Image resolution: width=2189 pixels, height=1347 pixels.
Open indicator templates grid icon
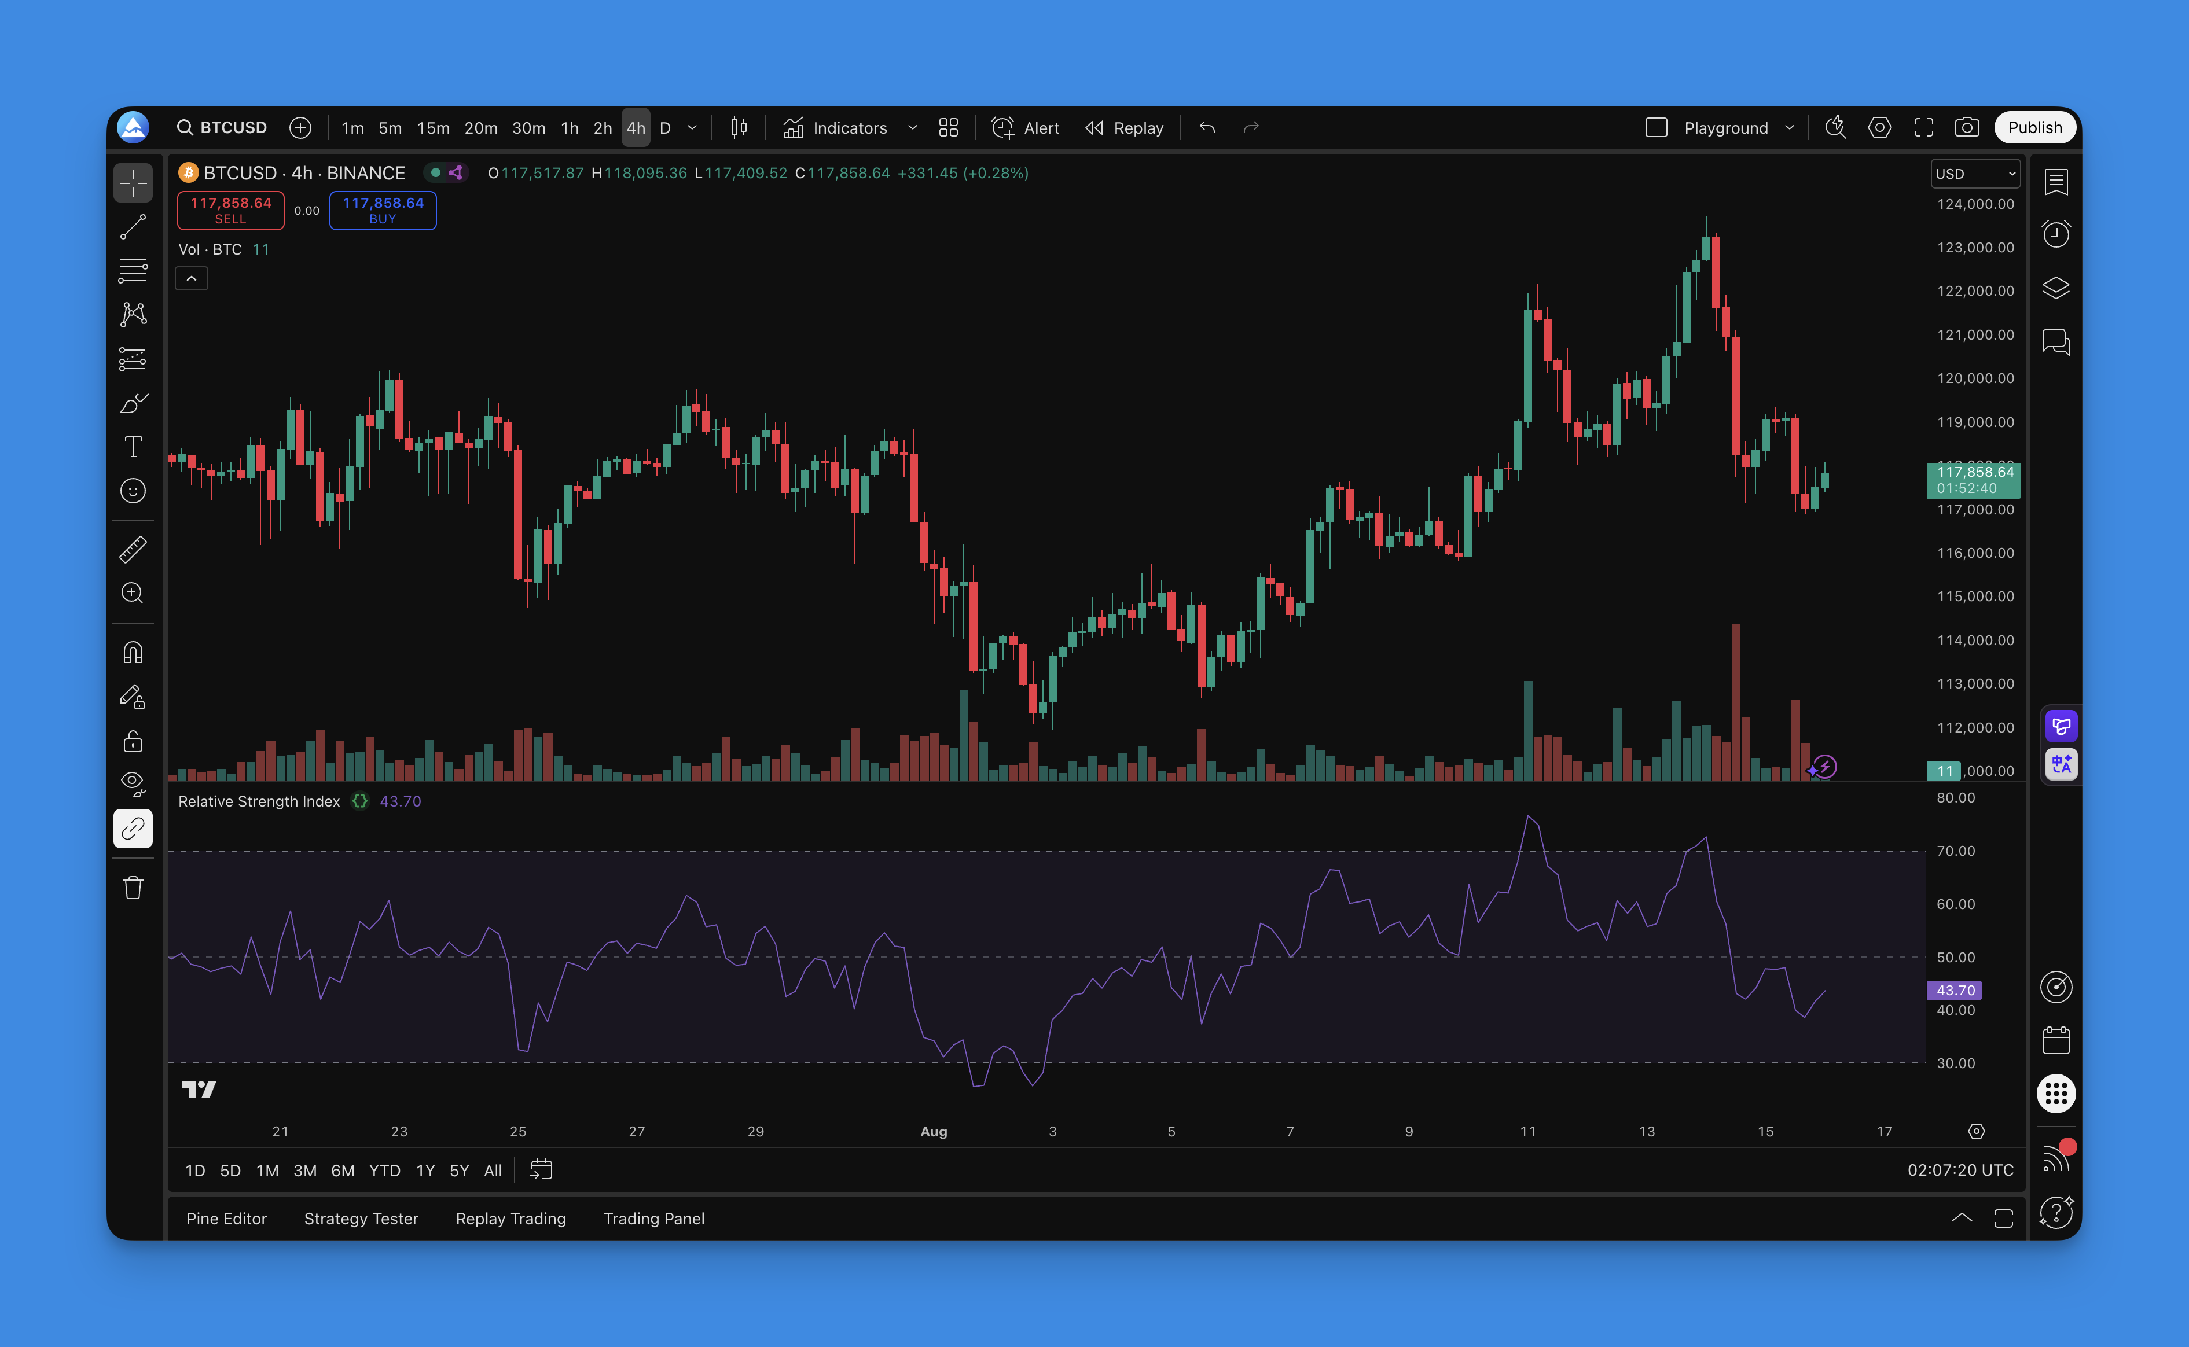click(x=949, y=127)
